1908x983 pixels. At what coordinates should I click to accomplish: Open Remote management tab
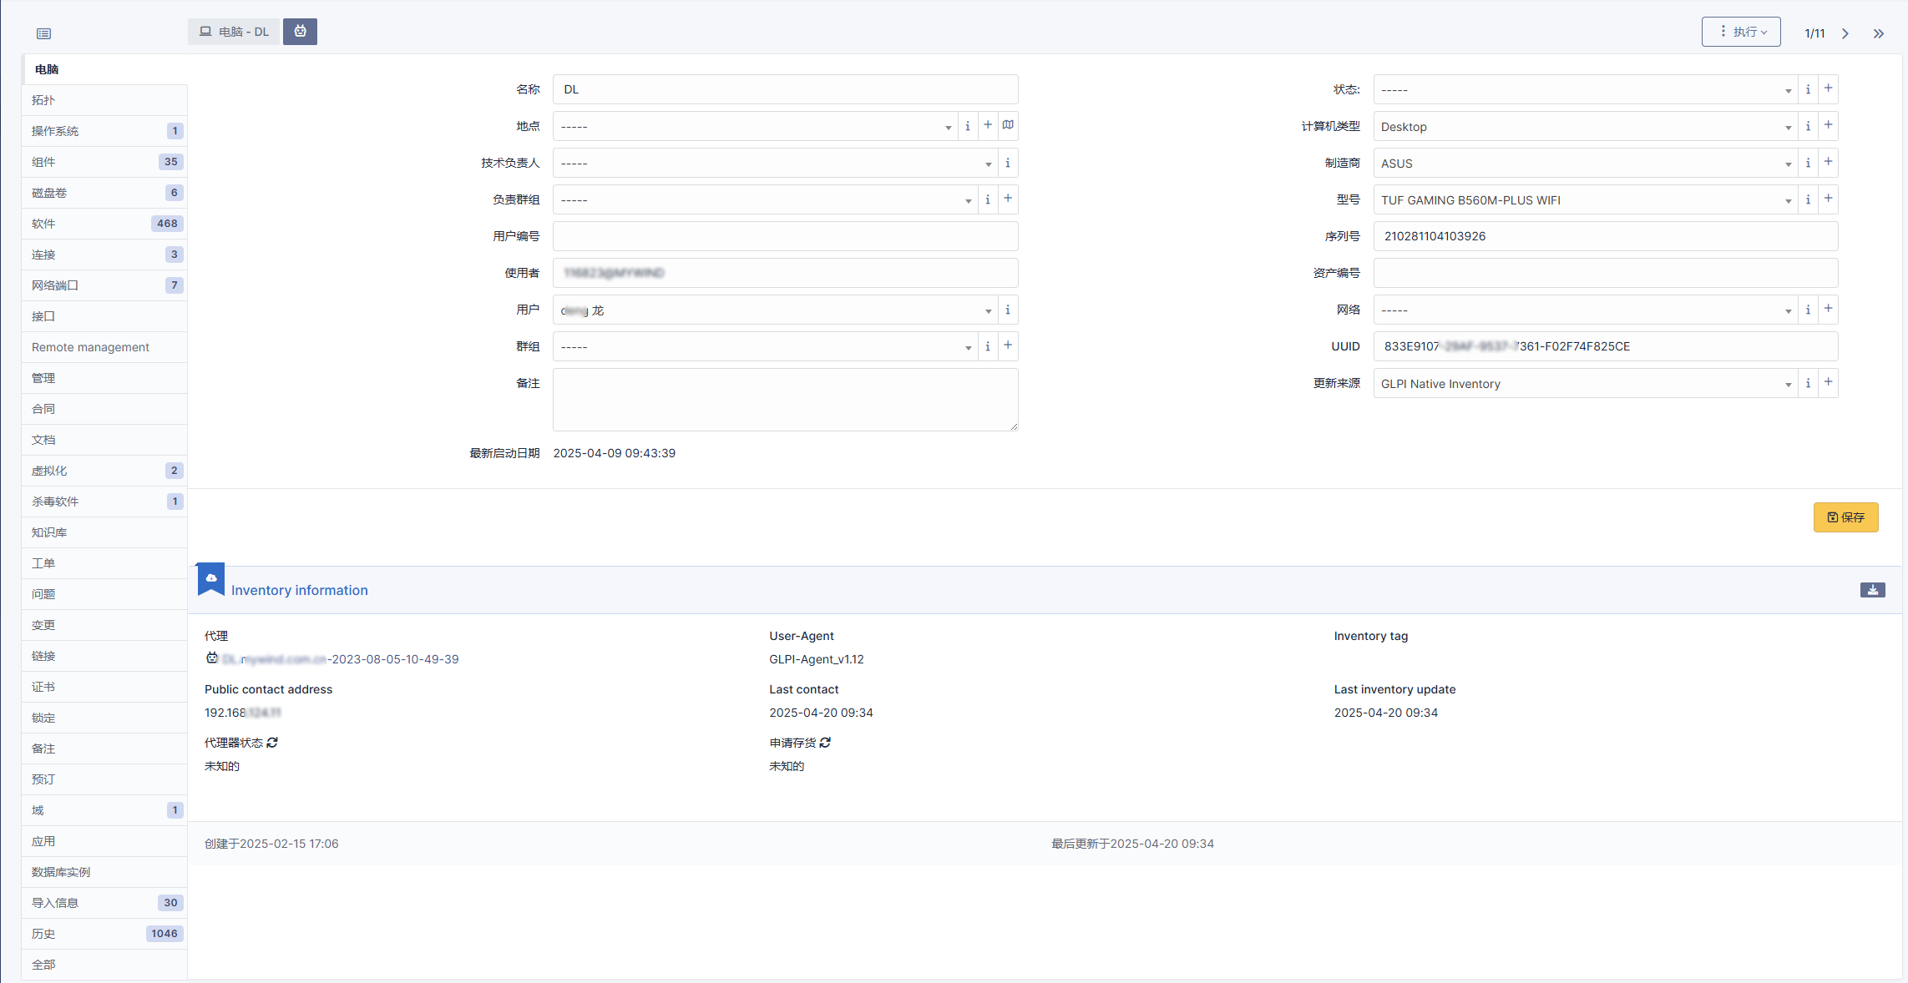point(104,347)
